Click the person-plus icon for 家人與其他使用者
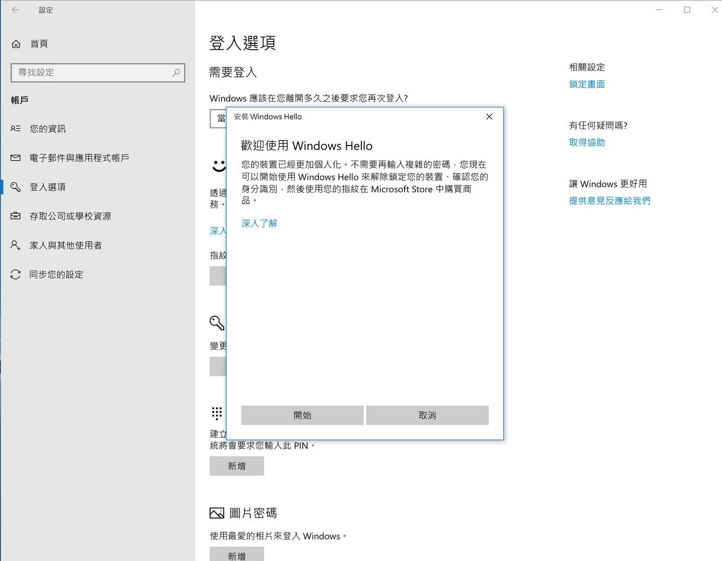 click(x=16, y=245)
